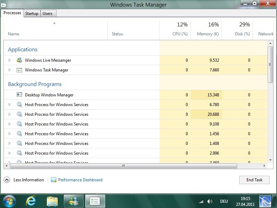
Task: Expand the Windows Task Manager process
Action: point(10,70)
